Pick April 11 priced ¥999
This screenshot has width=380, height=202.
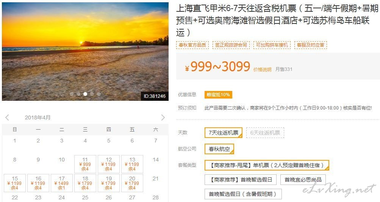pyautogui.click(x=85, y=164)
